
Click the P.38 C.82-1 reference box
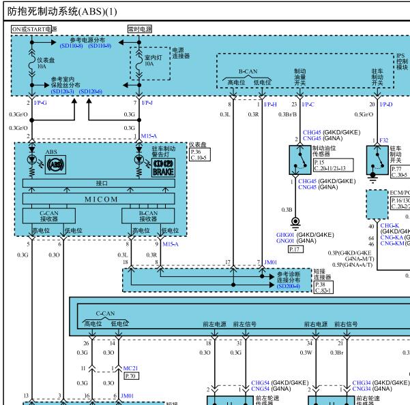(x=323, y=287)
